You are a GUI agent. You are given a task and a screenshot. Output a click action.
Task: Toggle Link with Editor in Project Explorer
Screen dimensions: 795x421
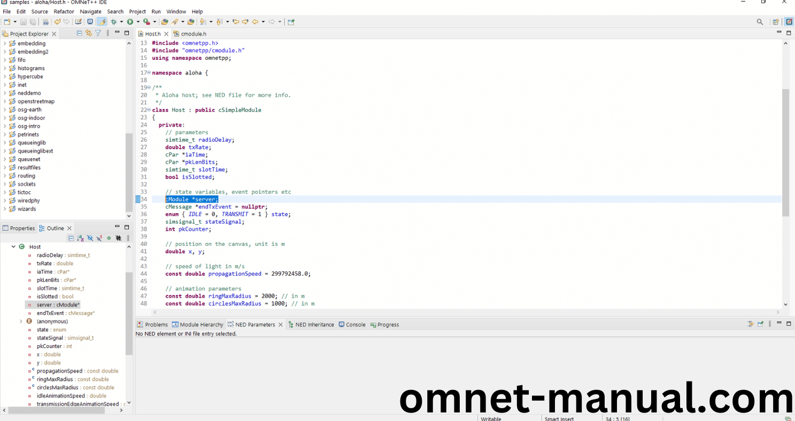pos(89,33)
